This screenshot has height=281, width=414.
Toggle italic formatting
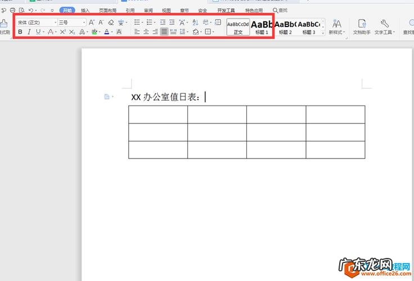click(29, 32)
